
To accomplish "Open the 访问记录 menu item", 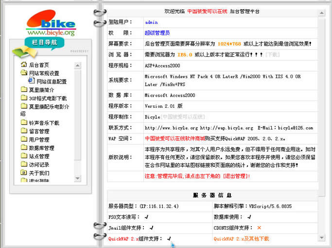I will (x=39, y=165).
